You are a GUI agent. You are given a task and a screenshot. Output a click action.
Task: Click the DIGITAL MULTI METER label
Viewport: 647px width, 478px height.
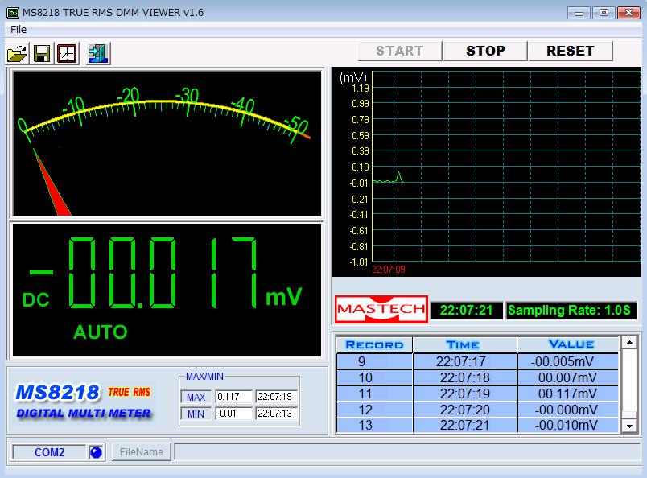(x=84, y=413)
